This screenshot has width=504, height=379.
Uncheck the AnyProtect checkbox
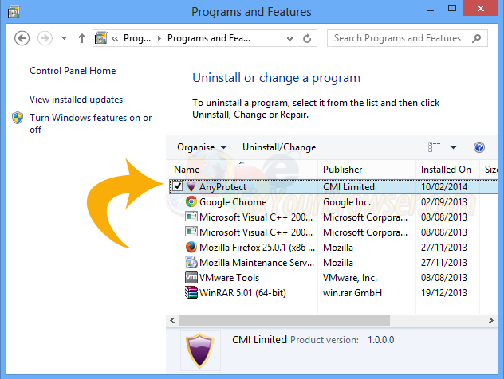click(177, 187)
